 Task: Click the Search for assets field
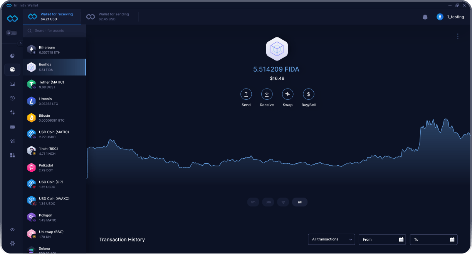click(x=54, y=30)
